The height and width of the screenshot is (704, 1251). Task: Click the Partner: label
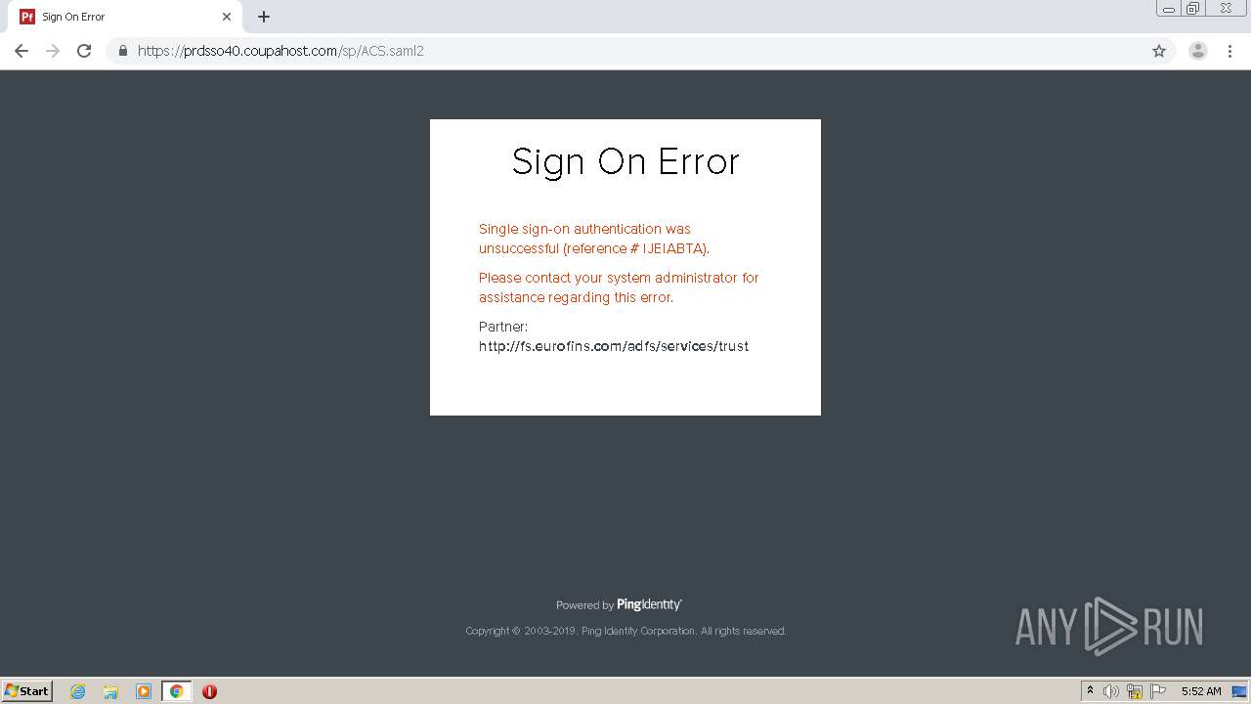(503, 327)
